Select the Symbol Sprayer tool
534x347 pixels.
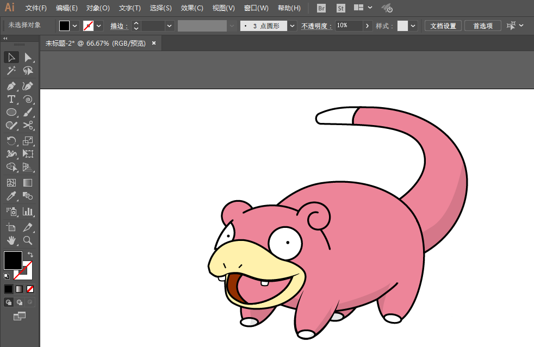(x=11, y=212)
